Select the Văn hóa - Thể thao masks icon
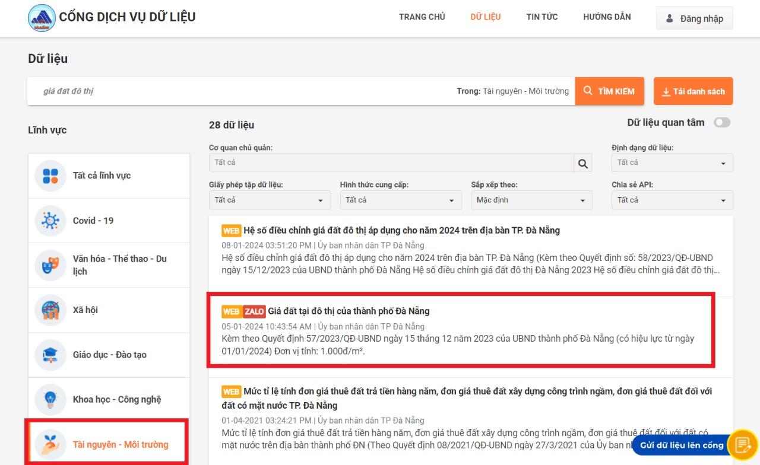 click(50, 265)
